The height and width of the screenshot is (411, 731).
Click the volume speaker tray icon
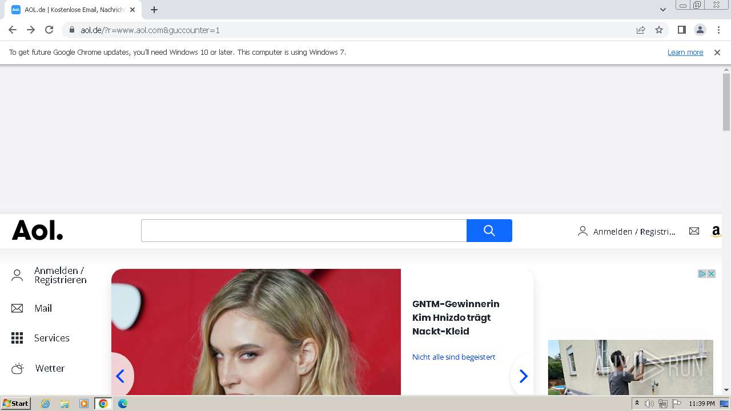point(649,404)
